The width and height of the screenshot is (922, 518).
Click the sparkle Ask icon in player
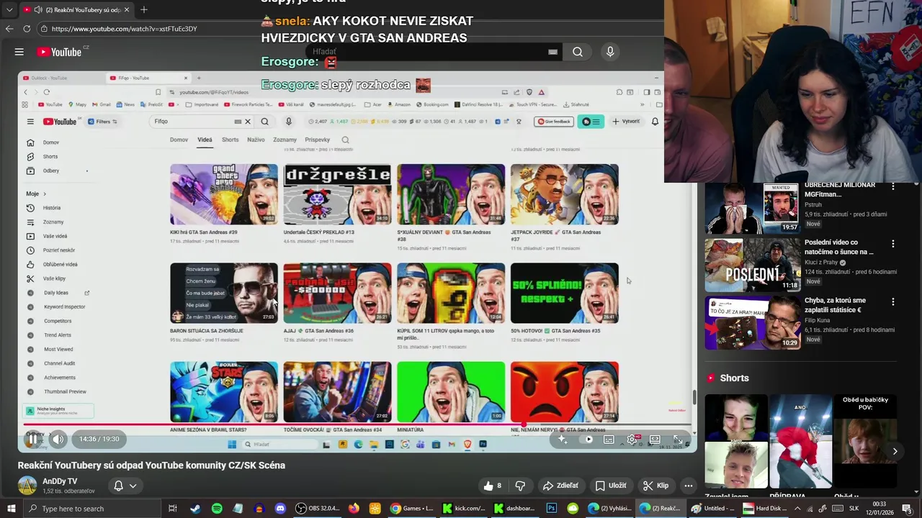[x=563, y=440]
